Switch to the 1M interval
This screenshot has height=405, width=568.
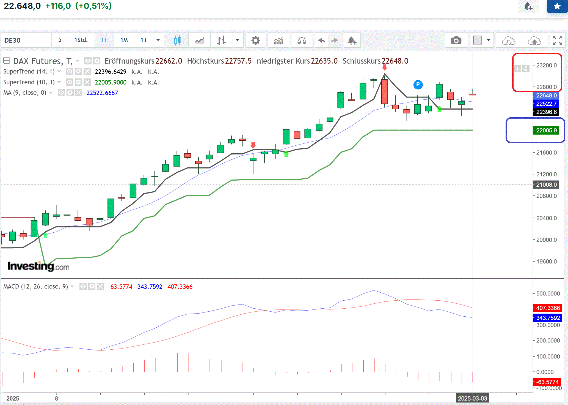click(x=124, y=40)
